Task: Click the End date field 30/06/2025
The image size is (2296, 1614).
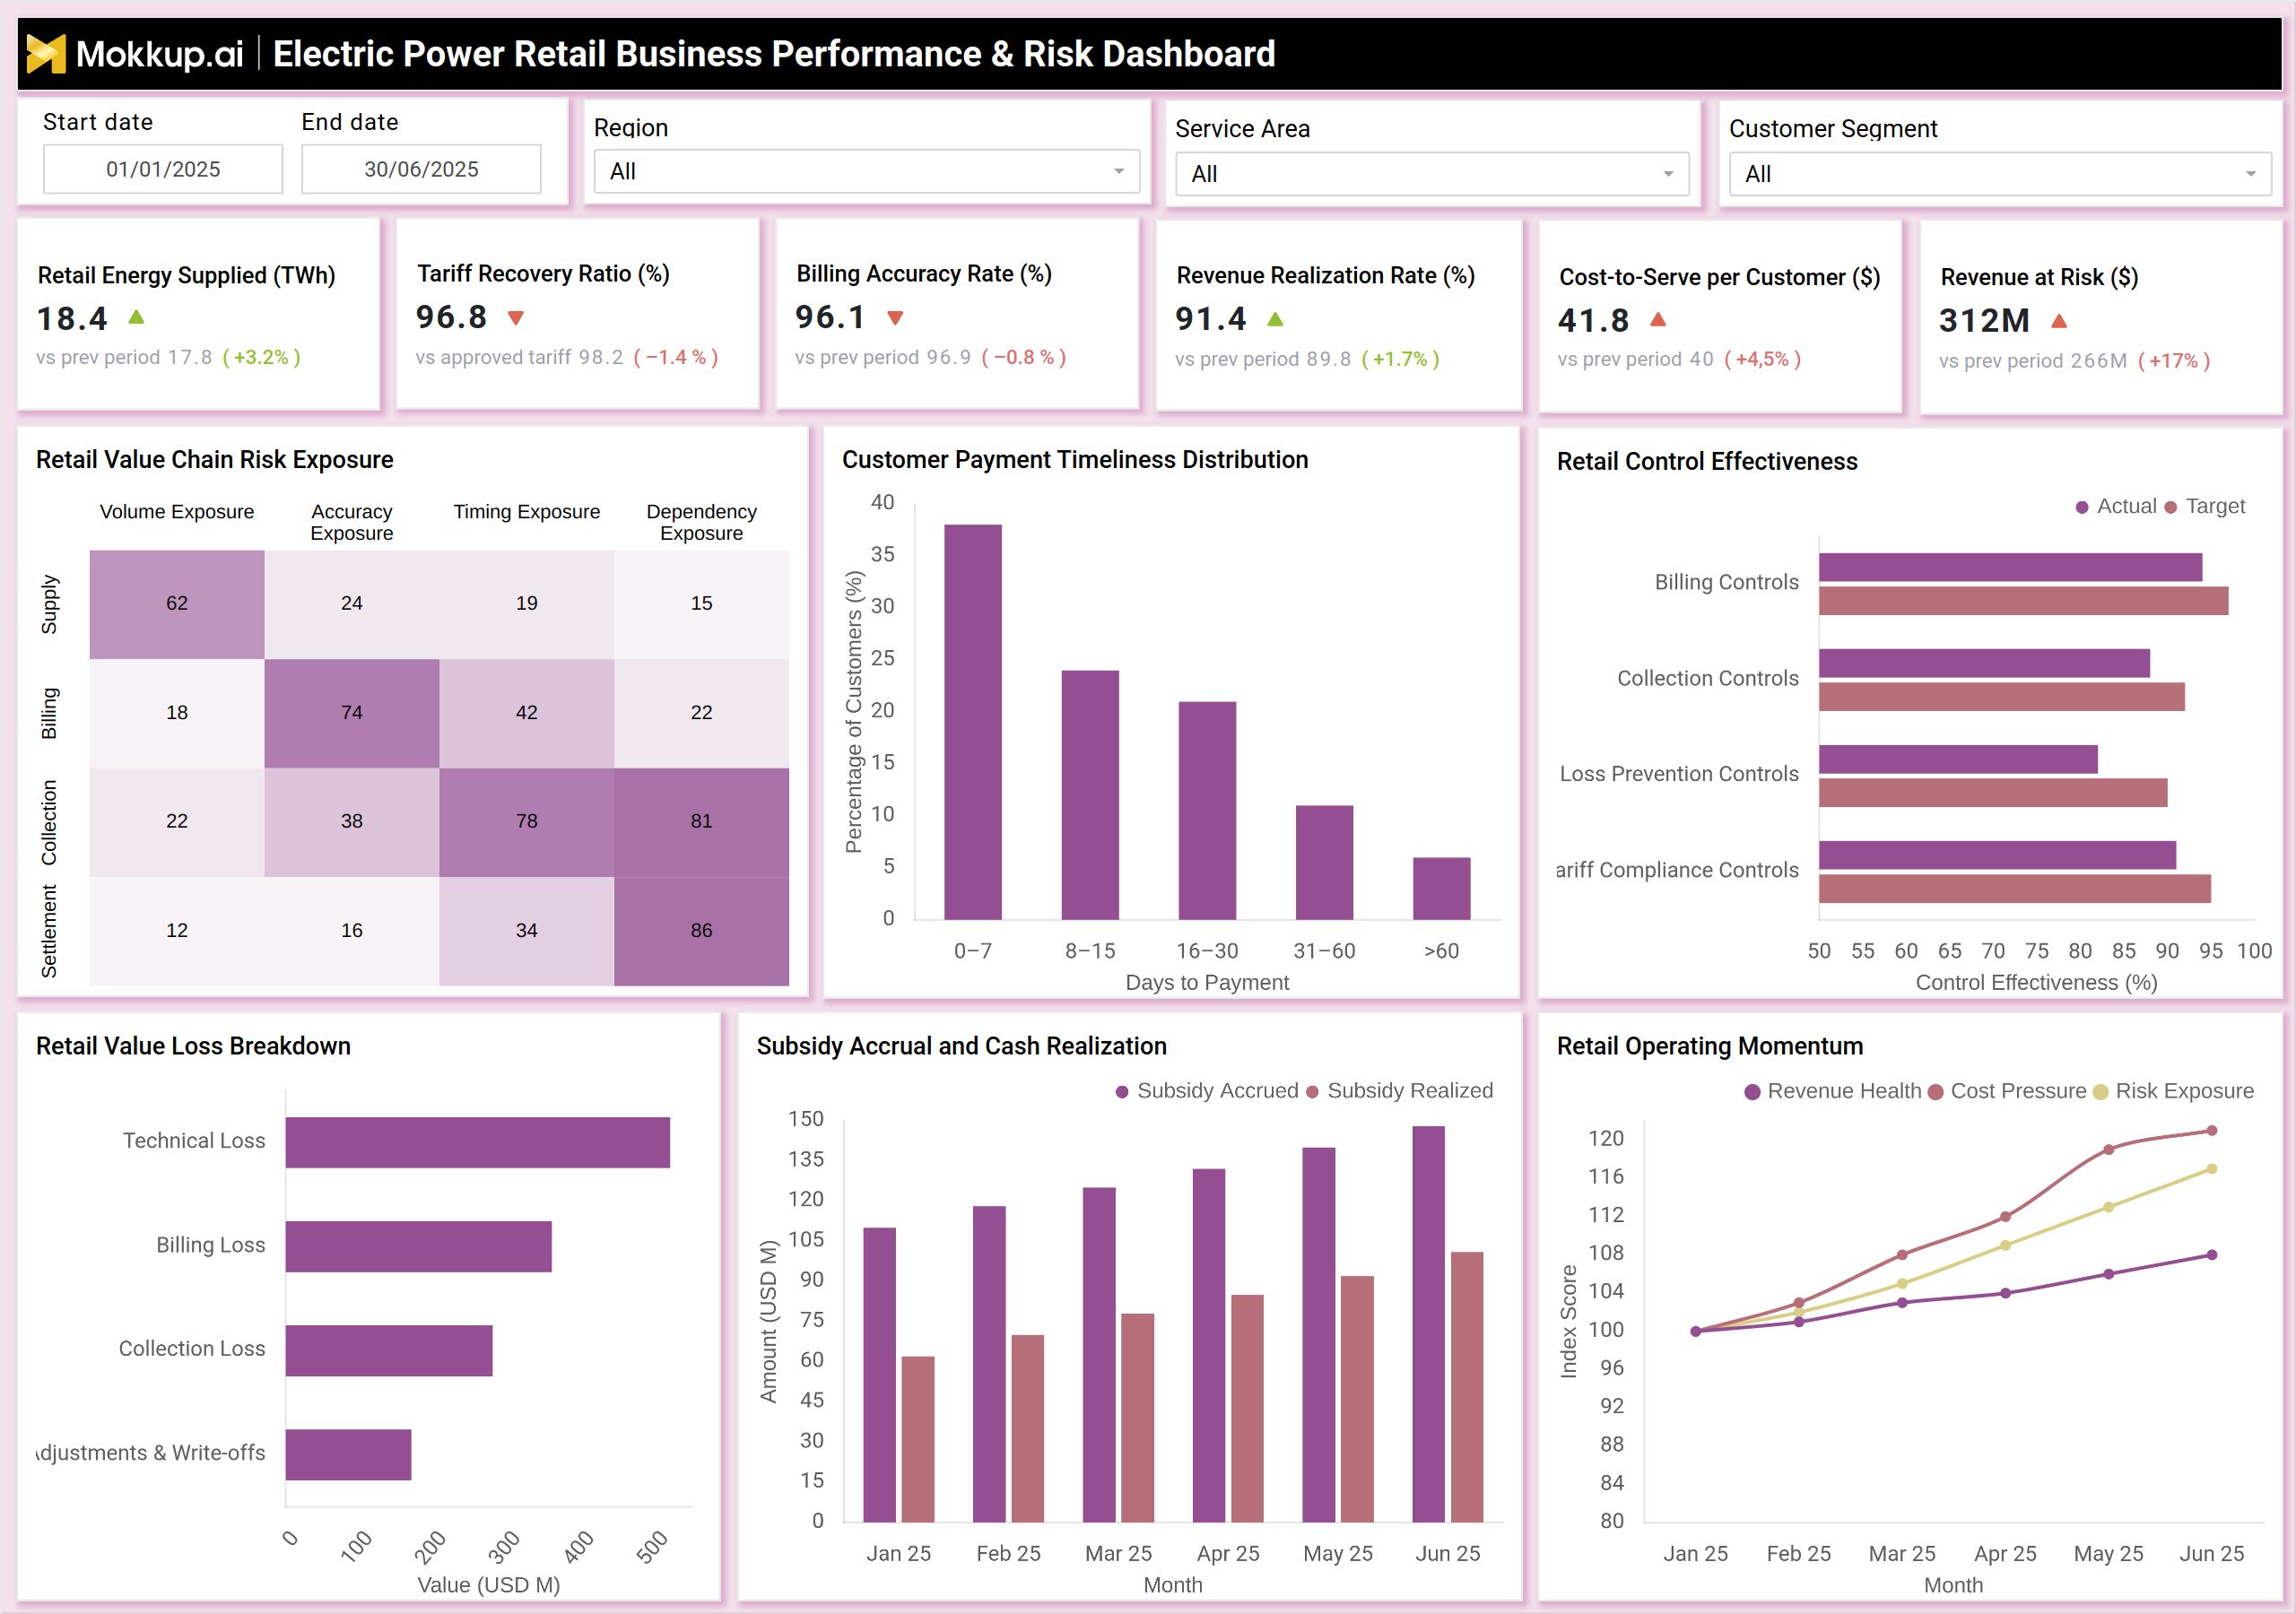Action: click(421, 169)
